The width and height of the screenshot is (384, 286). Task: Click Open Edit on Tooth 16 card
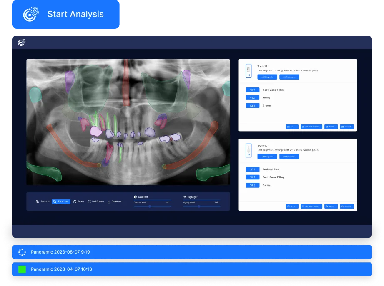(347, 127)
